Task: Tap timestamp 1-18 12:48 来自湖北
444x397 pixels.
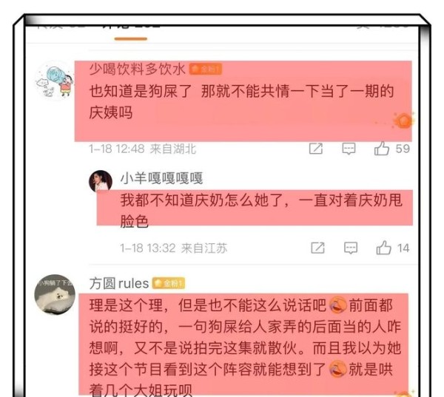Action: pos(142,149)
